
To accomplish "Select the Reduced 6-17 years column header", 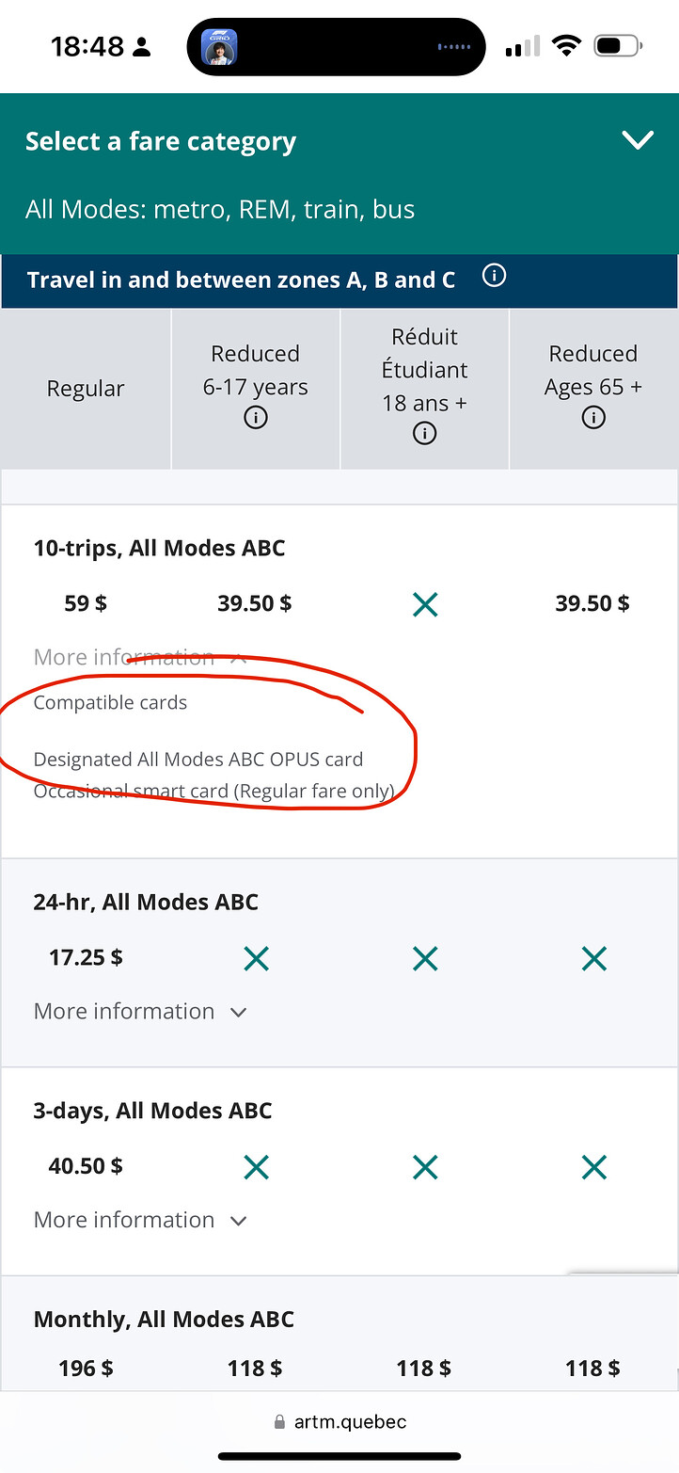I will [256, 389].
